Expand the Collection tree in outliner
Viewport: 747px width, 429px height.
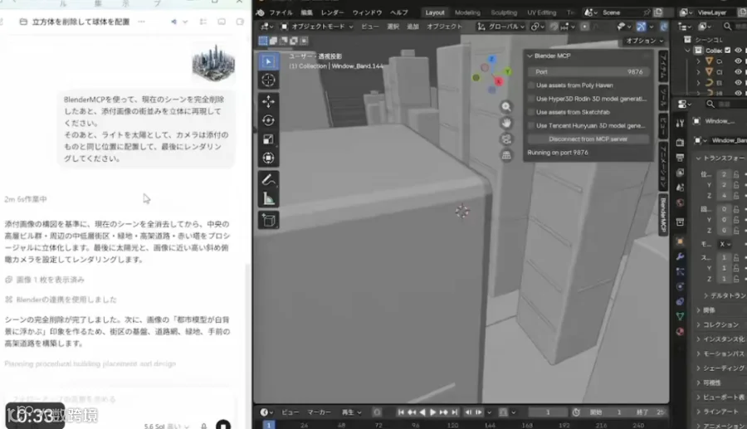coord(687,50)
